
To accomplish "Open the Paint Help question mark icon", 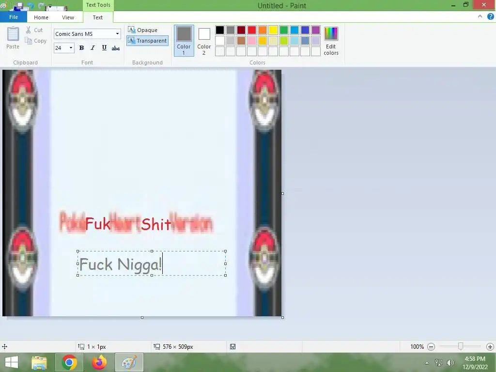I will click(x=491, y=16).
